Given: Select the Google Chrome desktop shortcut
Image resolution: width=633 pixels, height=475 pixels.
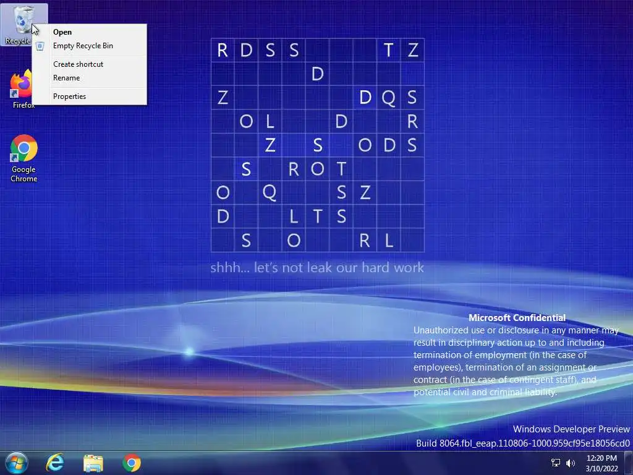Looking at the screenshot, I should point(24,158).
